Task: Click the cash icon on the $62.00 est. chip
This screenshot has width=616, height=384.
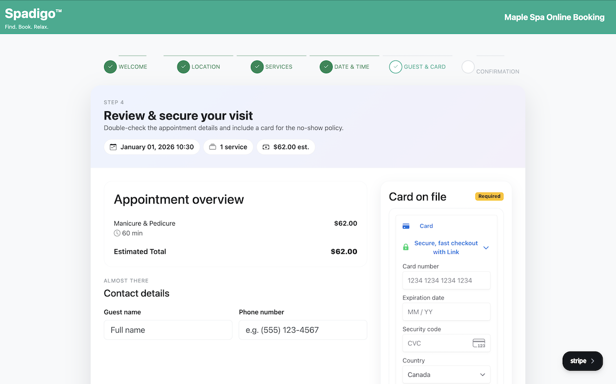Action: [x=266, y=147]
